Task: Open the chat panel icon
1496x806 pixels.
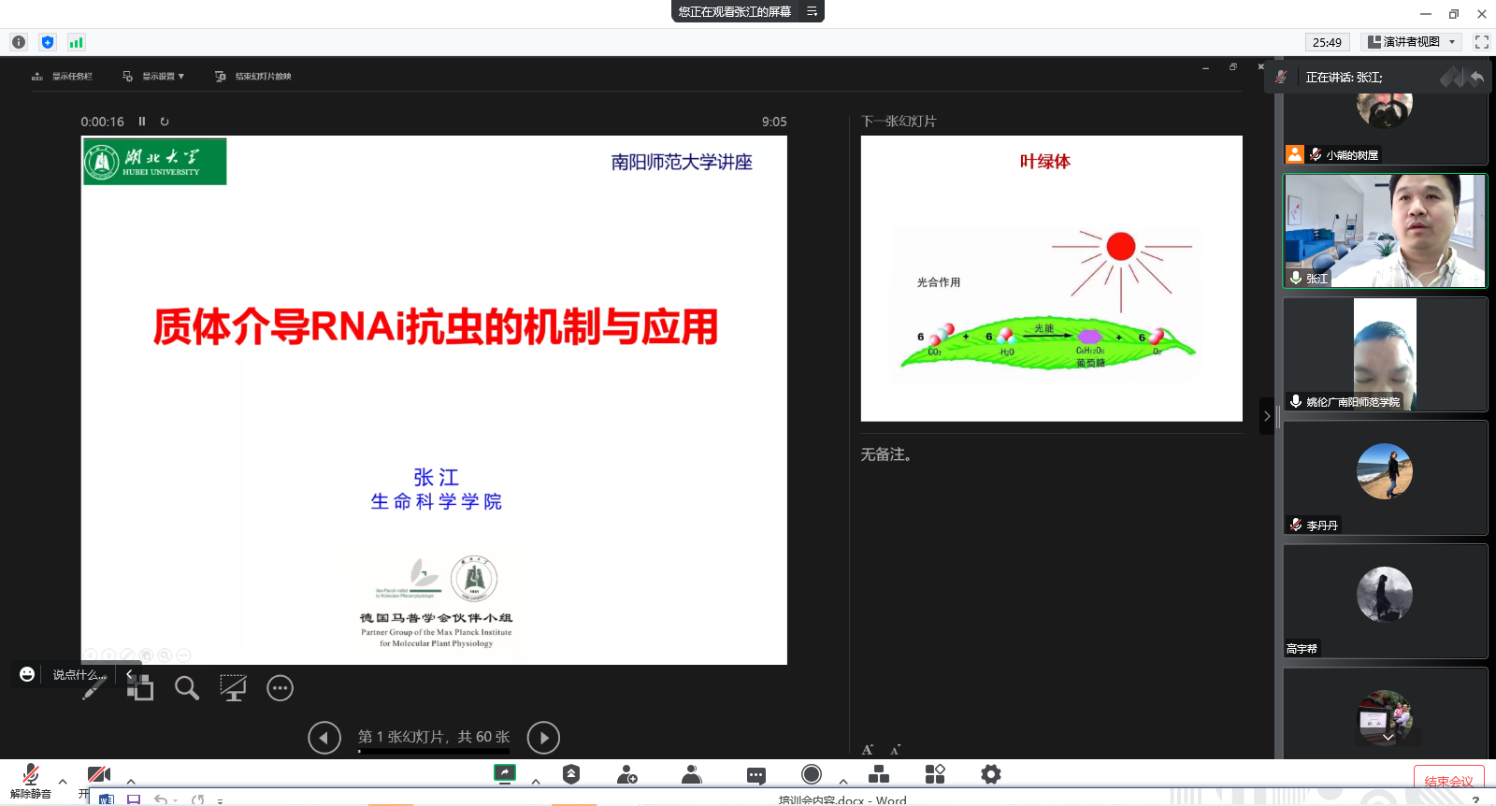Action: click(756, 775)
